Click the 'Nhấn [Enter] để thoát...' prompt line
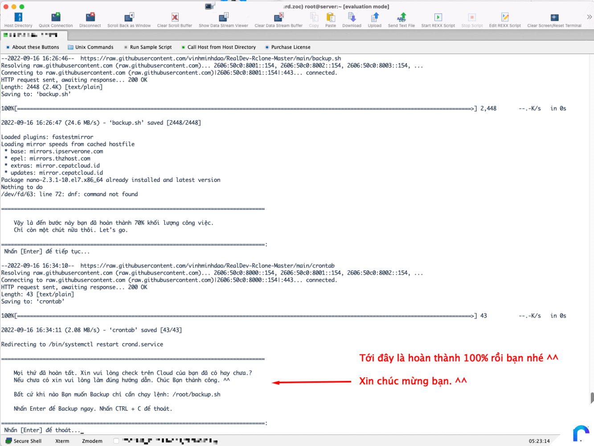 click(44, 430)
